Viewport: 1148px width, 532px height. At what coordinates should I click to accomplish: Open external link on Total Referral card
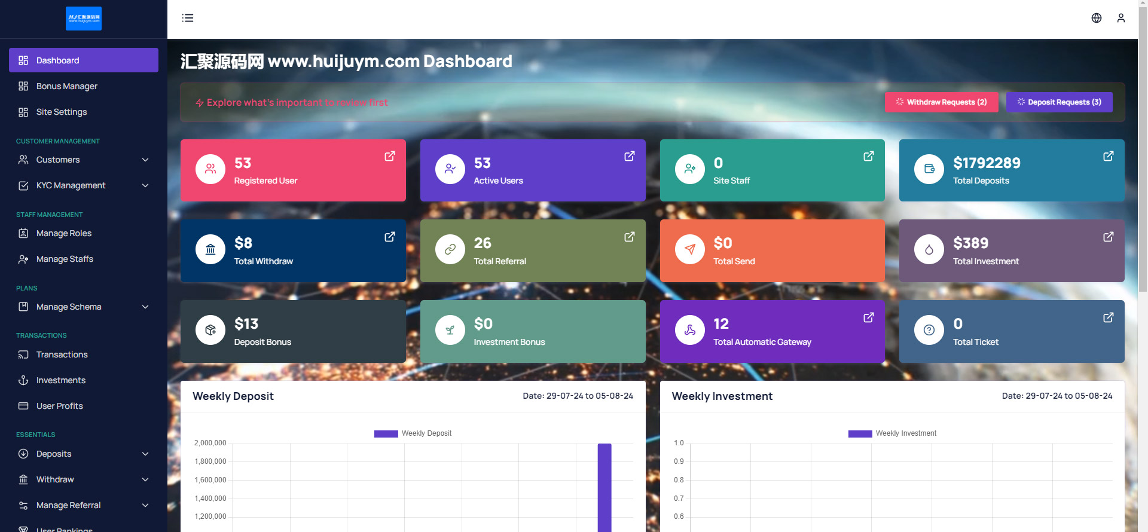click(x=630, y=237)
